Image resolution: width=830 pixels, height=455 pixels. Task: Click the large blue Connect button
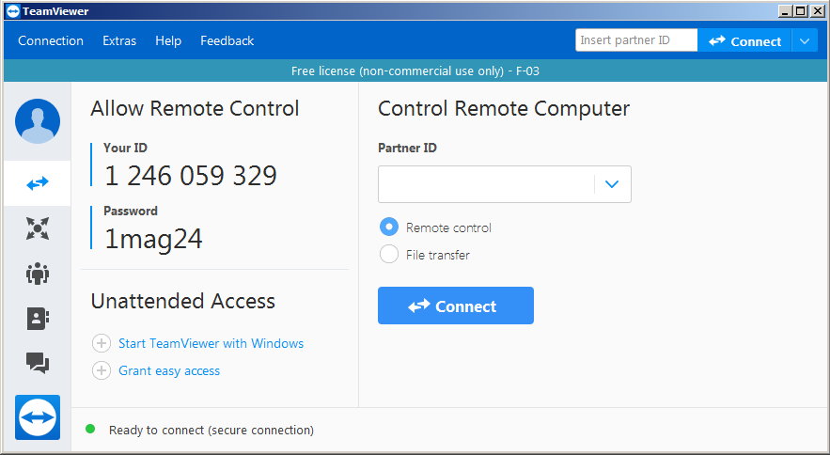point(456,306)
